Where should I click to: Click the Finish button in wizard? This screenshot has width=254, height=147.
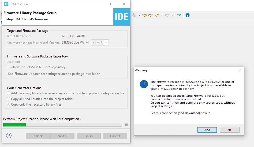click(x=89, y=136)
